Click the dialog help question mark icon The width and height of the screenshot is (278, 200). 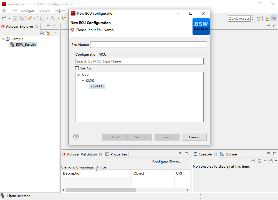click(76, 137)
